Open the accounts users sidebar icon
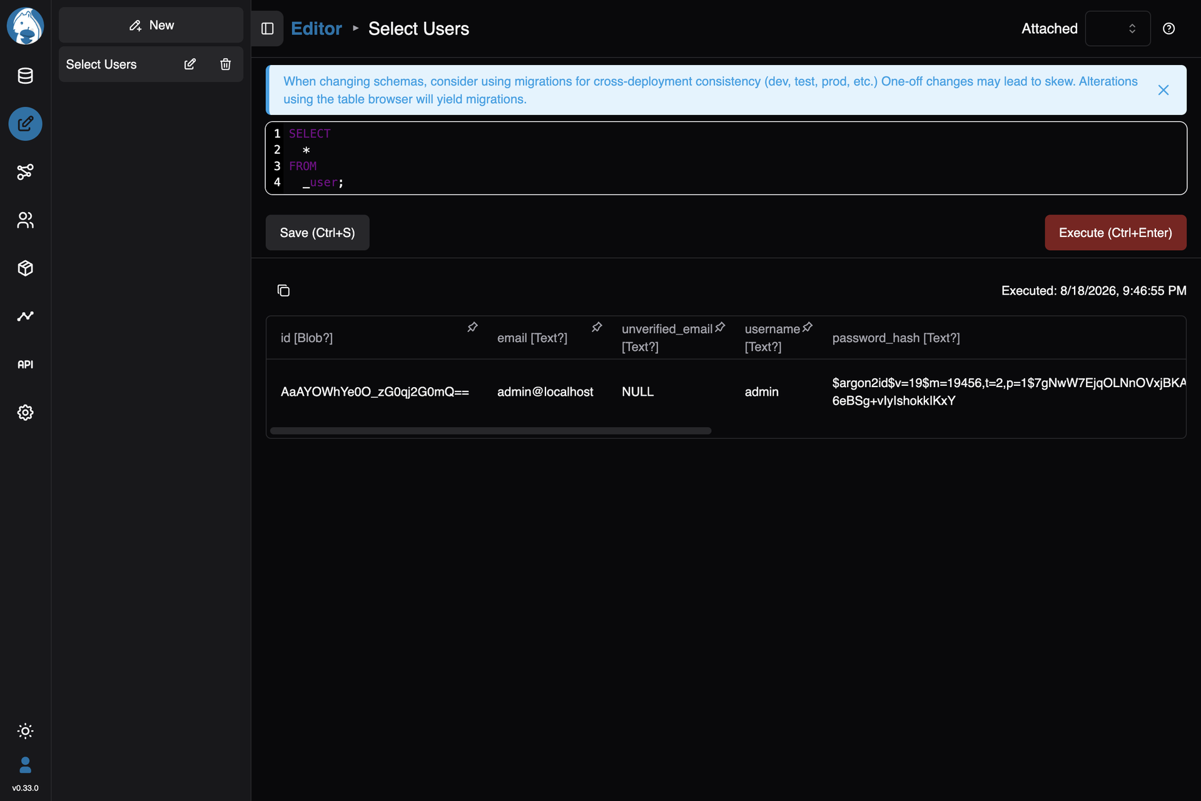The image size is (1201, 801). 25,220
